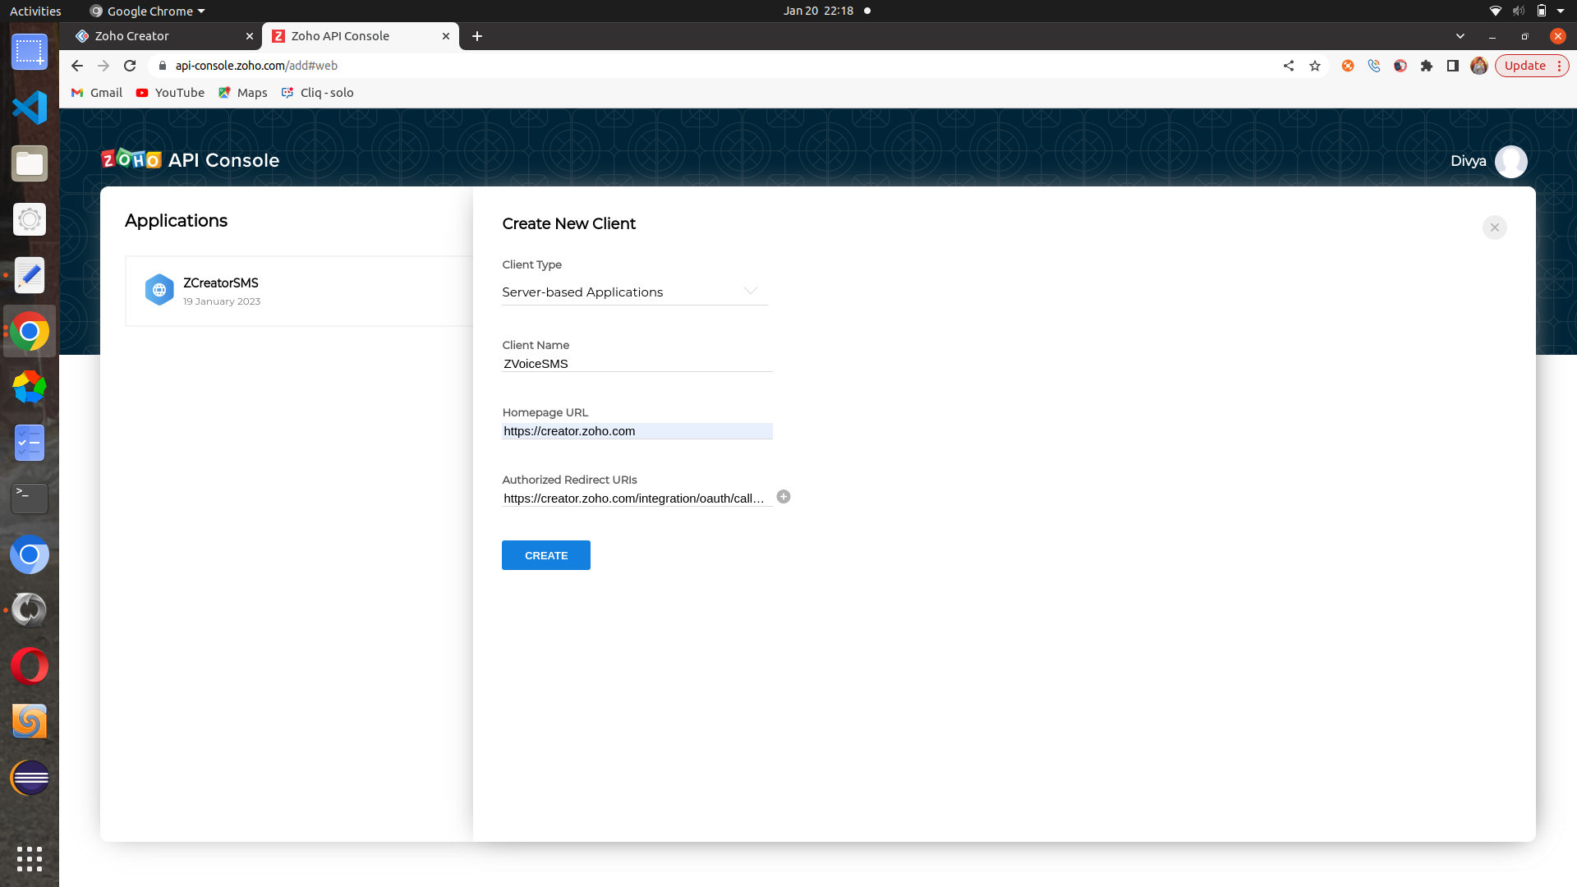Image resolution: width=1577 pixels, height=887 pixels.
Task: Click the Chrome Update button
Action: click(1525, 66)
